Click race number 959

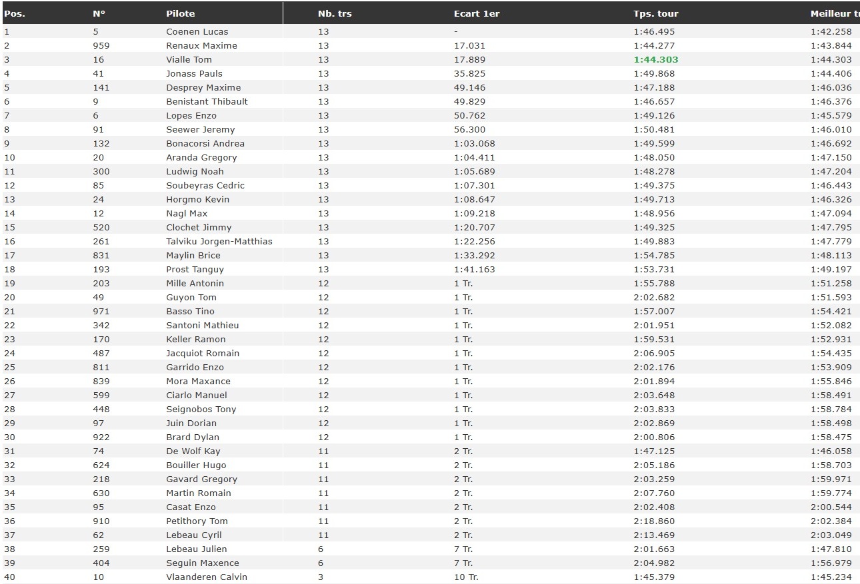click(x=101, y=46)
